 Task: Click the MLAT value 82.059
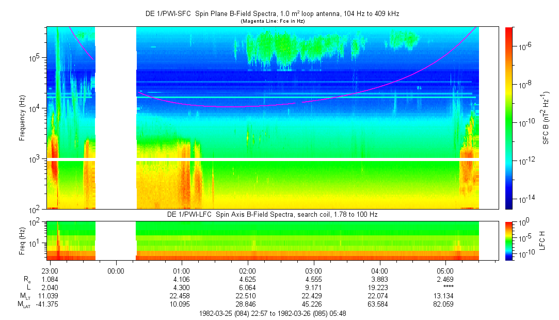tap(445, 304)
